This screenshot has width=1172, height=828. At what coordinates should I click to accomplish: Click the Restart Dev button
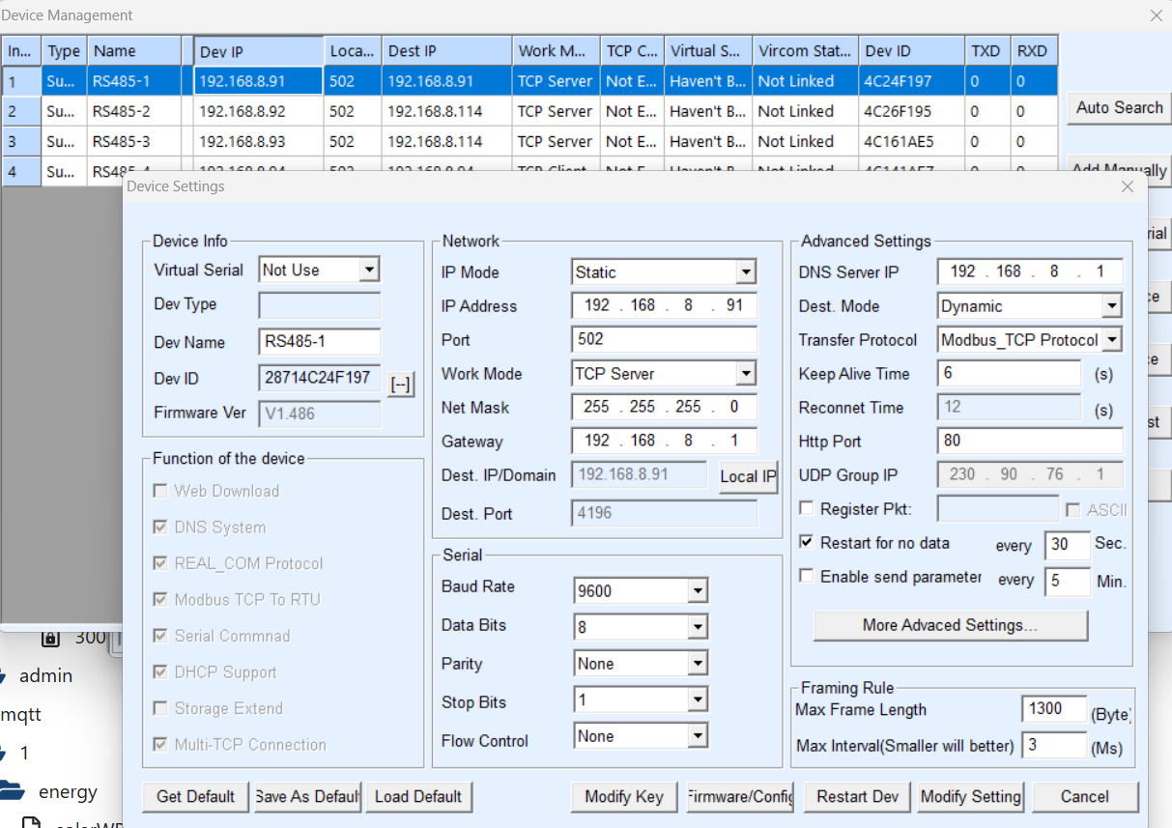pos(858,797)
